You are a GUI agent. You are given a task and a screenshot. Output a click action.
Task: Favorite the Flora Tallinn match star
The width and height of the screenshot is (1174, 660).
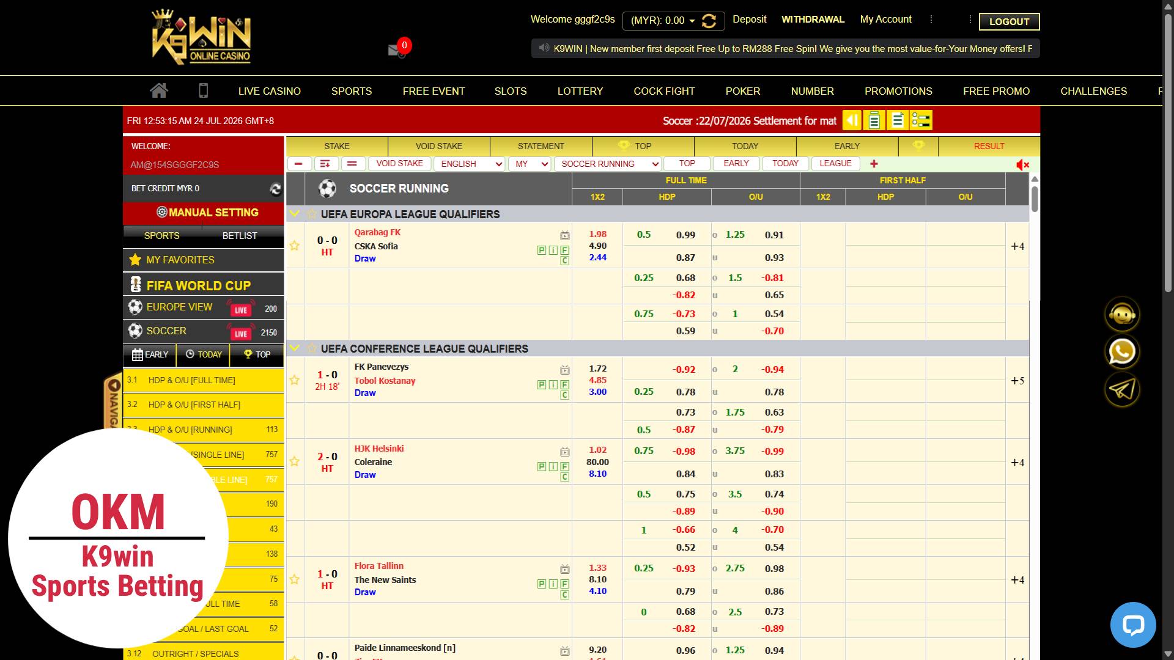coord(294,579)
